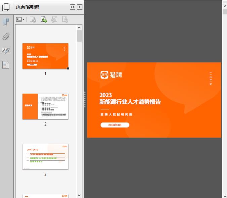Click the delete pages icon
The height and width of the screenshot is (198, 227).
(33, 20)
